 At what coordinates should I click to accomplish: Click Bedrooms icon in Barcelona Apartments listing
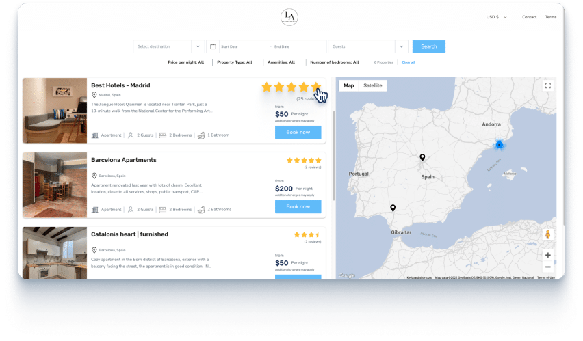coord(162,210)
